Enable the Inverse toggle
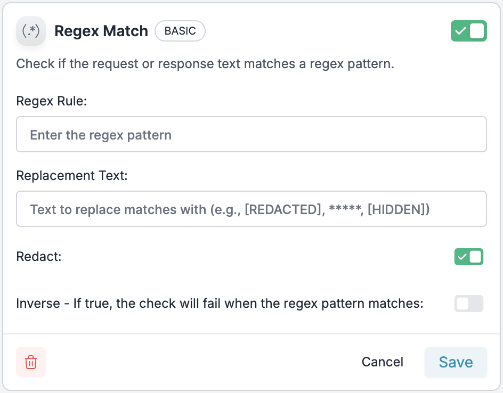Image resolution: width=503 pixels, height=393 pixels. (x=468, y=304)
